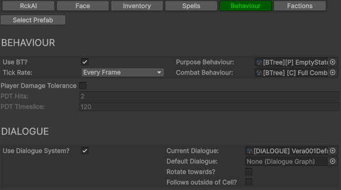Click the Combat Behaviour label

click(204, 72)
